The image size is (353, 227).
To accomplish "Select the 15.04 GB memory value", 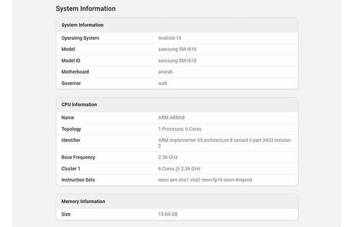I will pos(168,214).
